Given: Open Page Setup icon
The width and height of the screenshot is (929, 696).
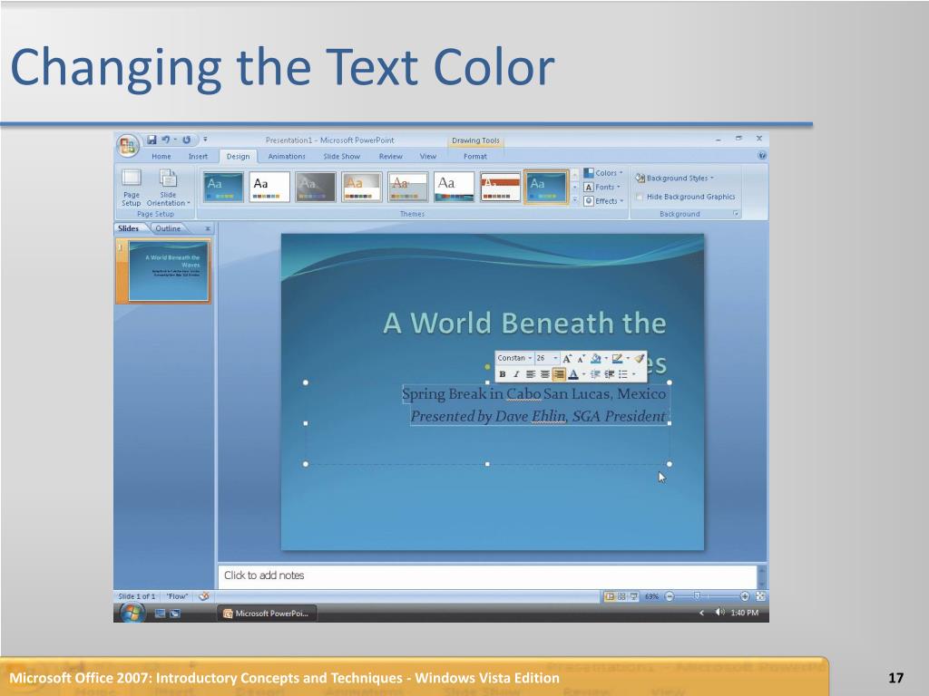Looking at the screenshot, I should click(x=132, y=188).
